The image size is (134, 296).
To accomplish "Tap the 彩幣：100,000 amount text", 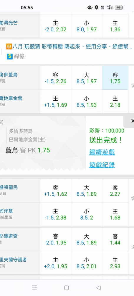I will pyautogui.click(x=107, y=131).
